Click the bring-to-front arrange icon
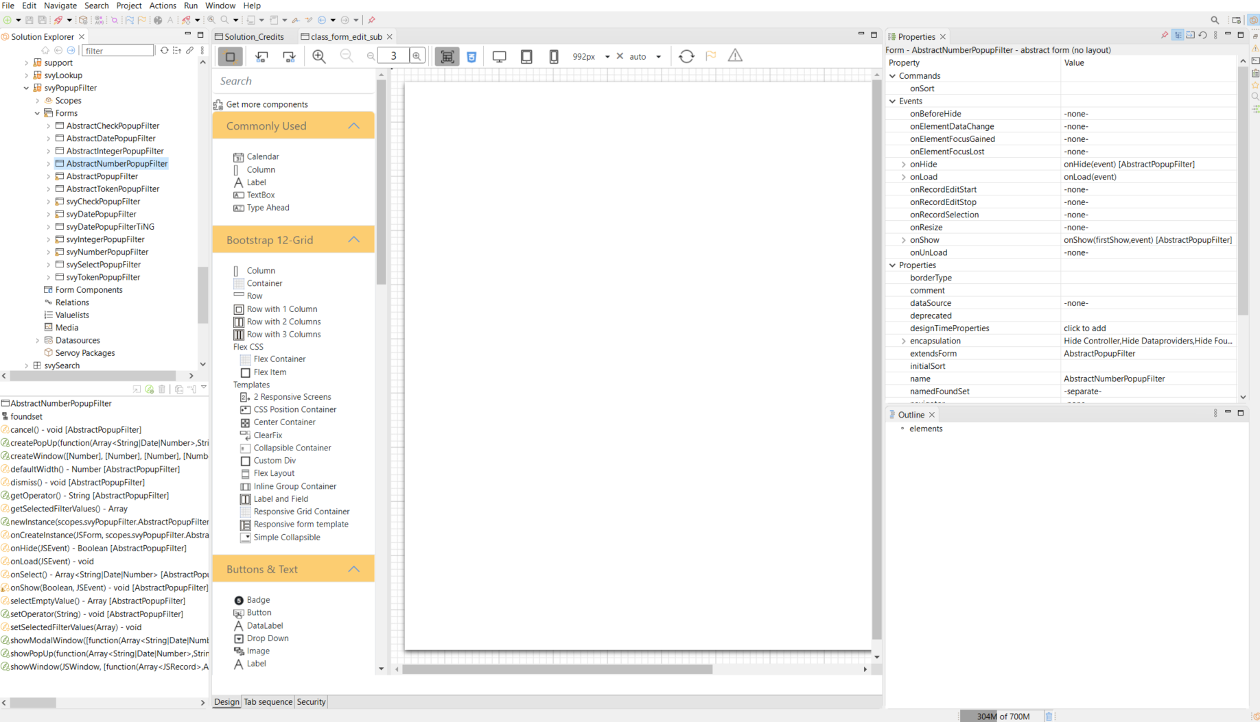Image resolution: width=1260 pixels, height=722 pixels. pyautogui.click(x=289, y=56)
